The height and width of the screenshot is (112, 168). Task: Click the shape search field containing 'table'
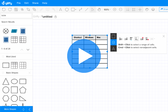tap(16, 15)
